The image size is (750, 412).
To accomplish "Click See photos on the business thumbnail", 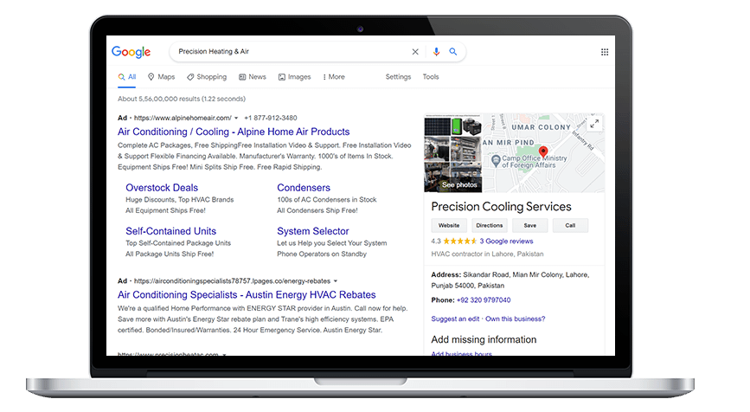I will tap(459, 184).
